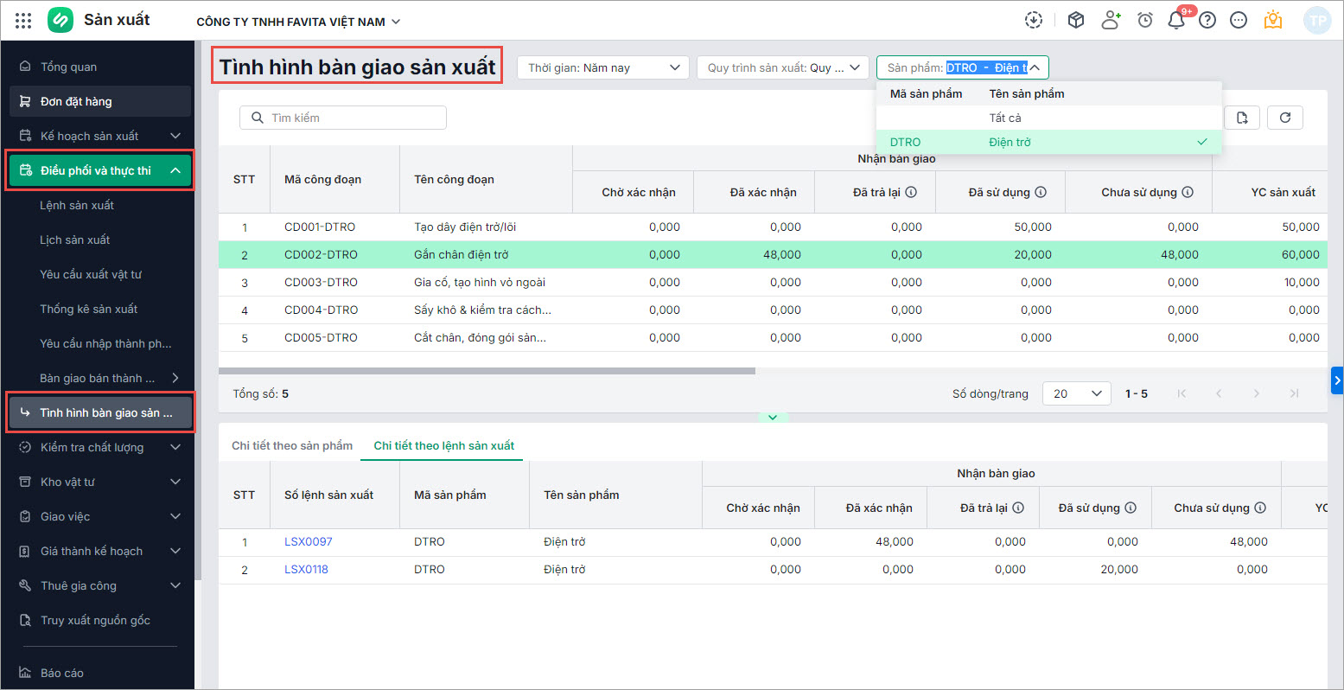
Task: Open the app launcher grid icon
Action: pyautogui.click(x=23, y=21)
